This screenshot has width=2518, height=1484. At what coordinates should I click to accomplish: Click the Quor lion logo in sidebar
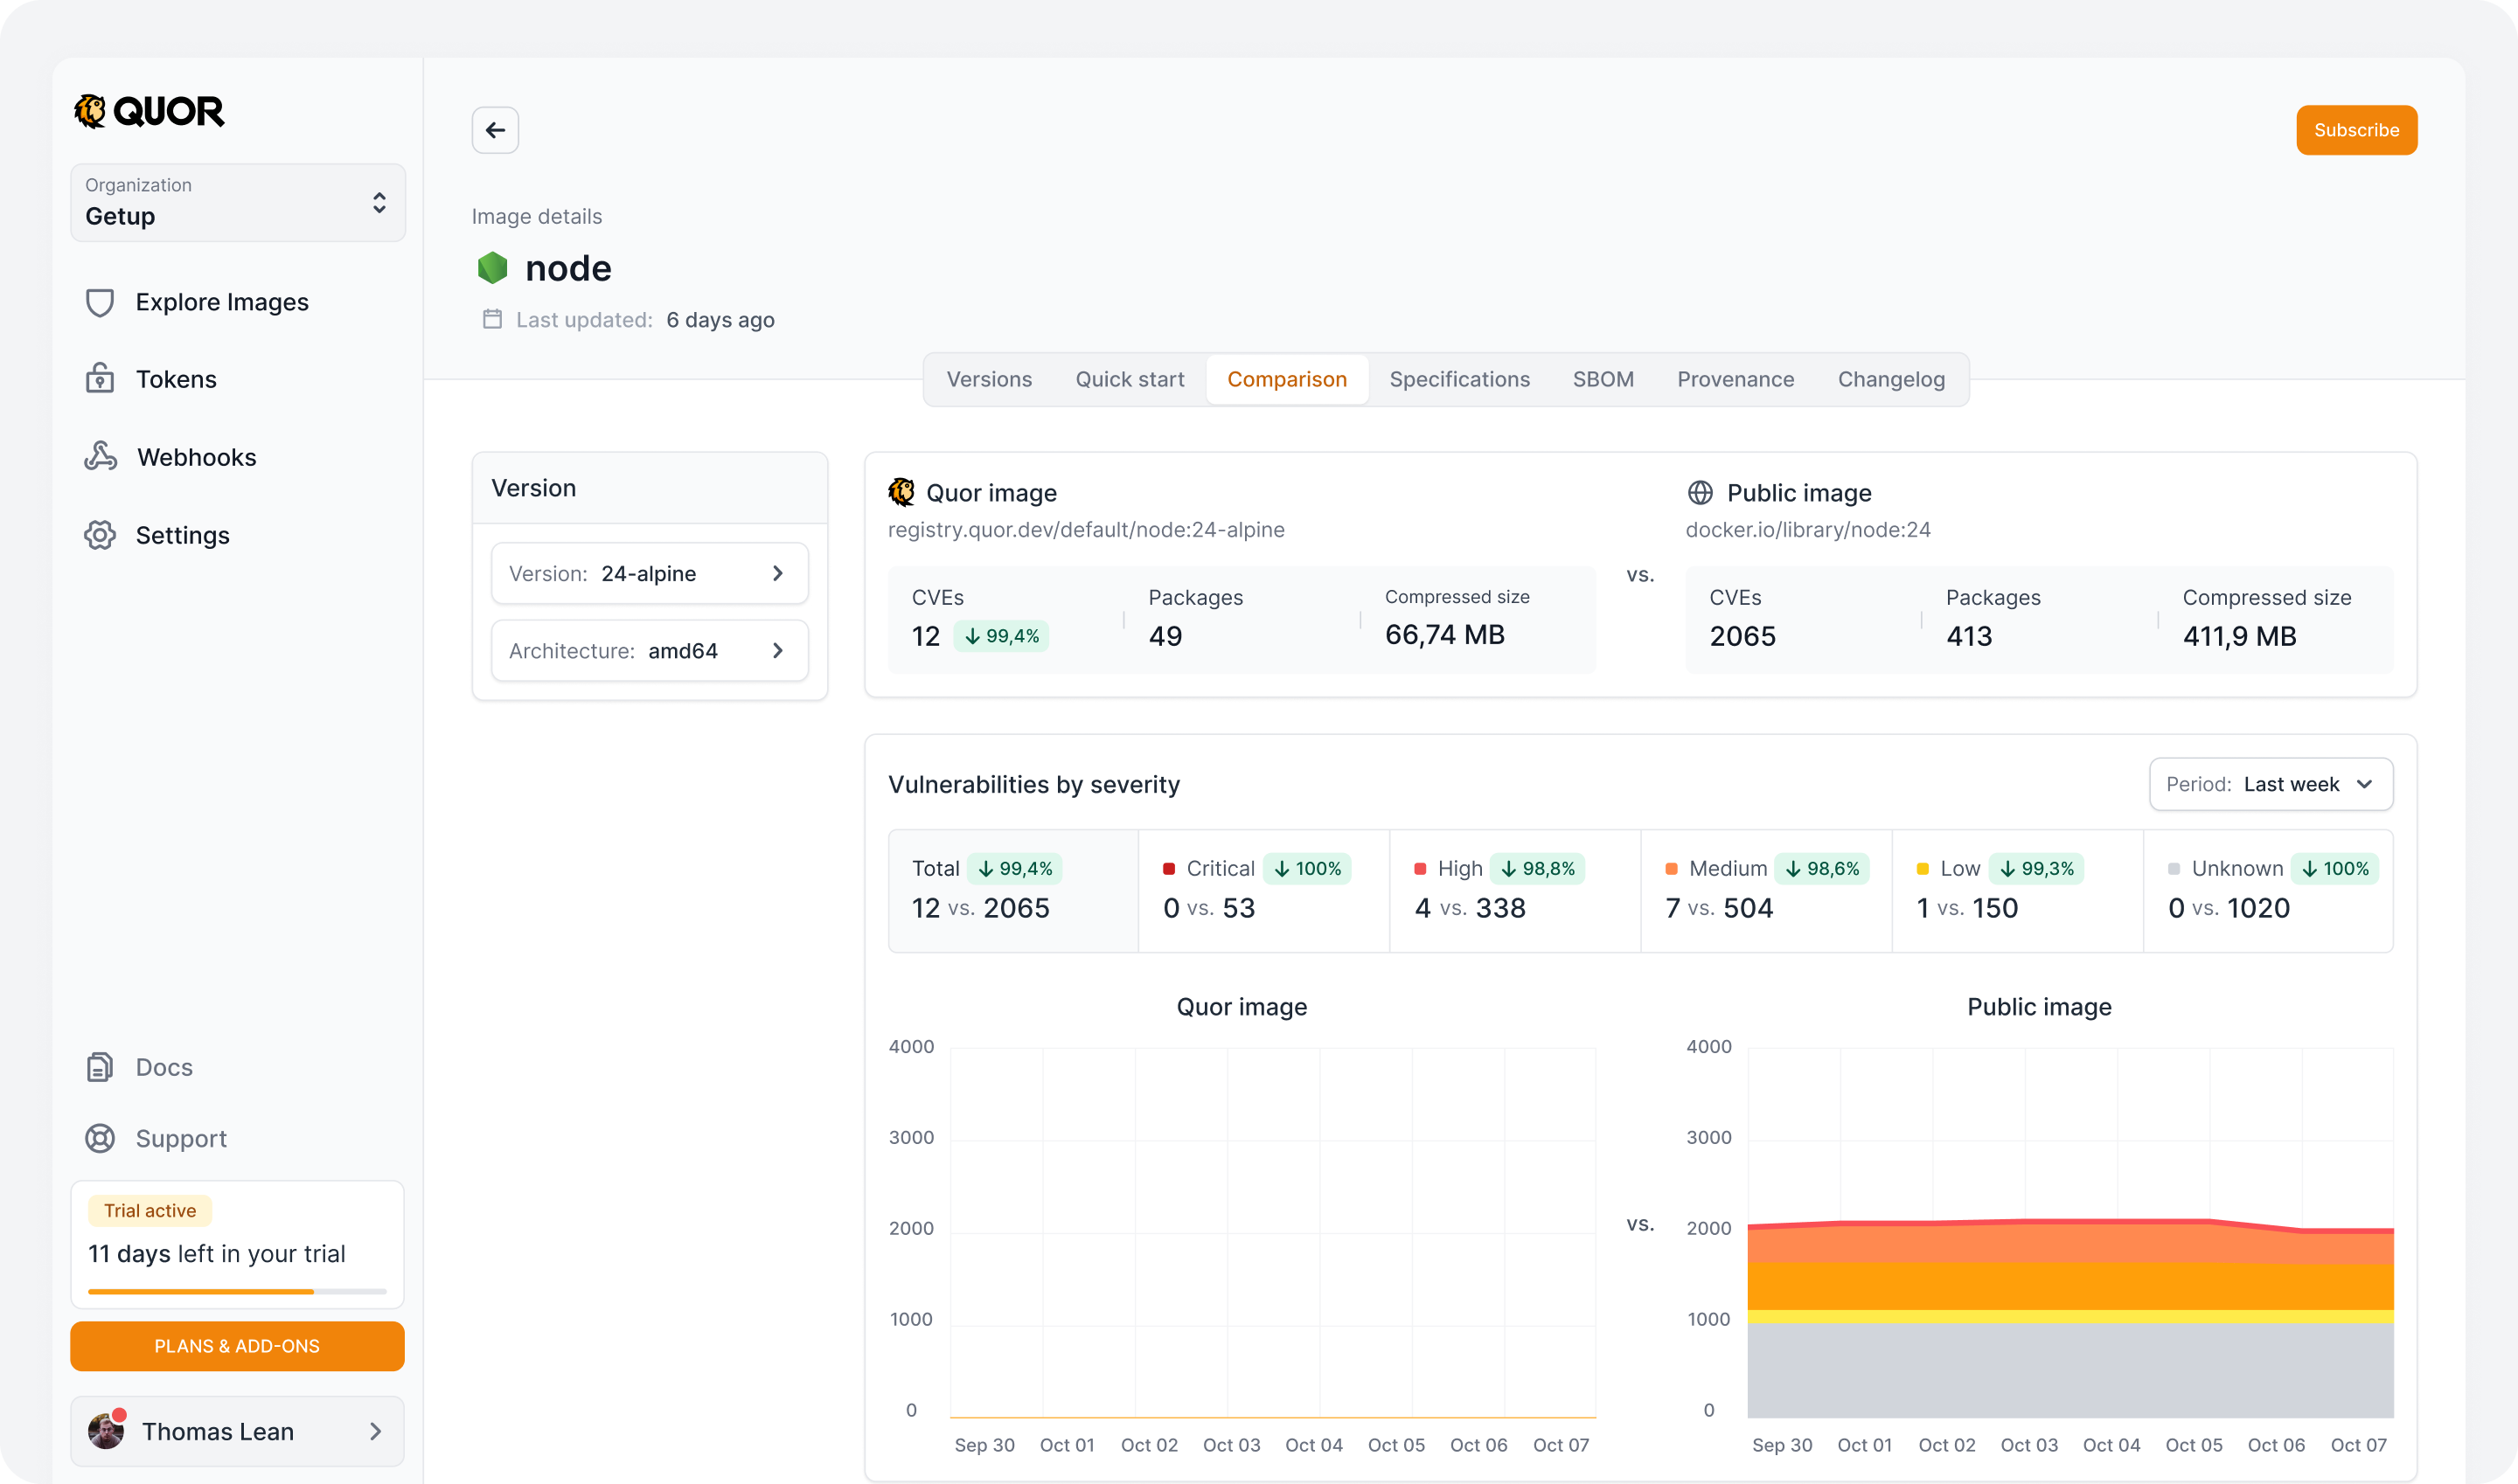pos(90,111)
